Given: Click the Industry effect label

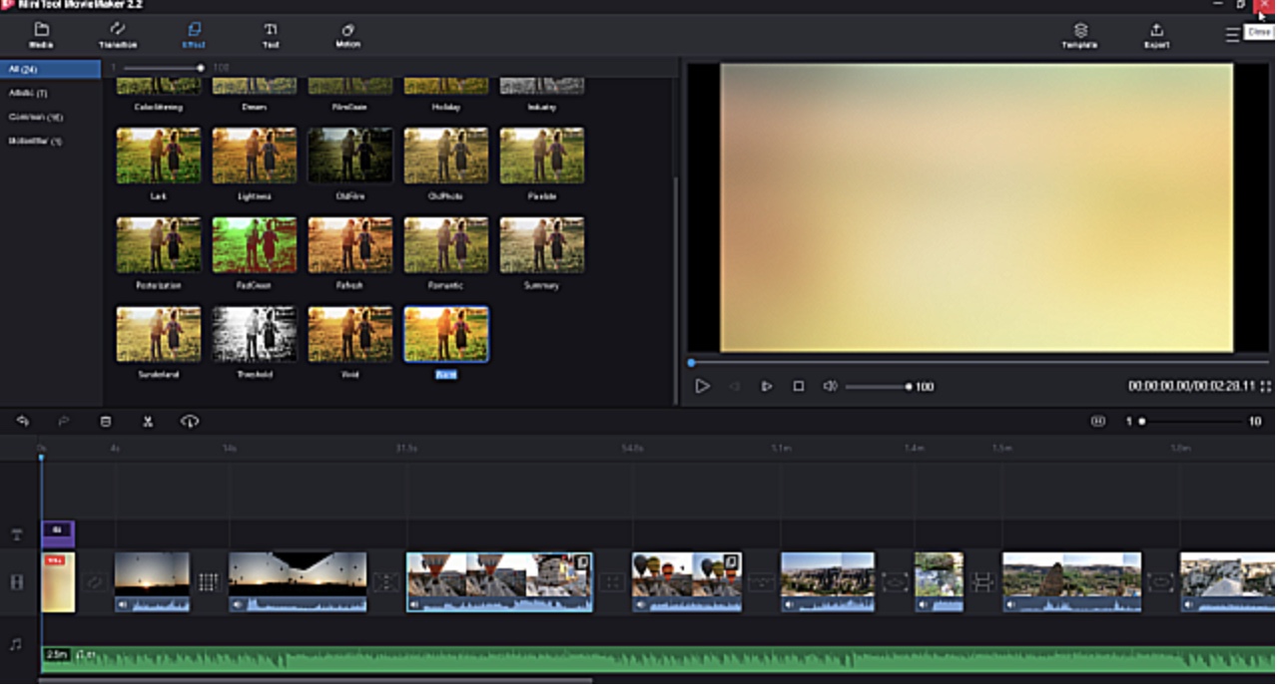Looking at the screenshot, I should point(542,107).
